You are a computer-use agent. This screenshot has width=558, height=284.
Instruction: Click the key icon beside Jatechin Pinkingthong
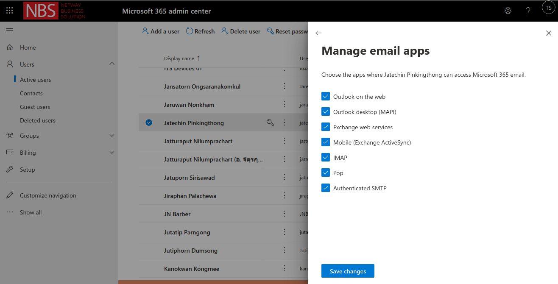point(270,123)
